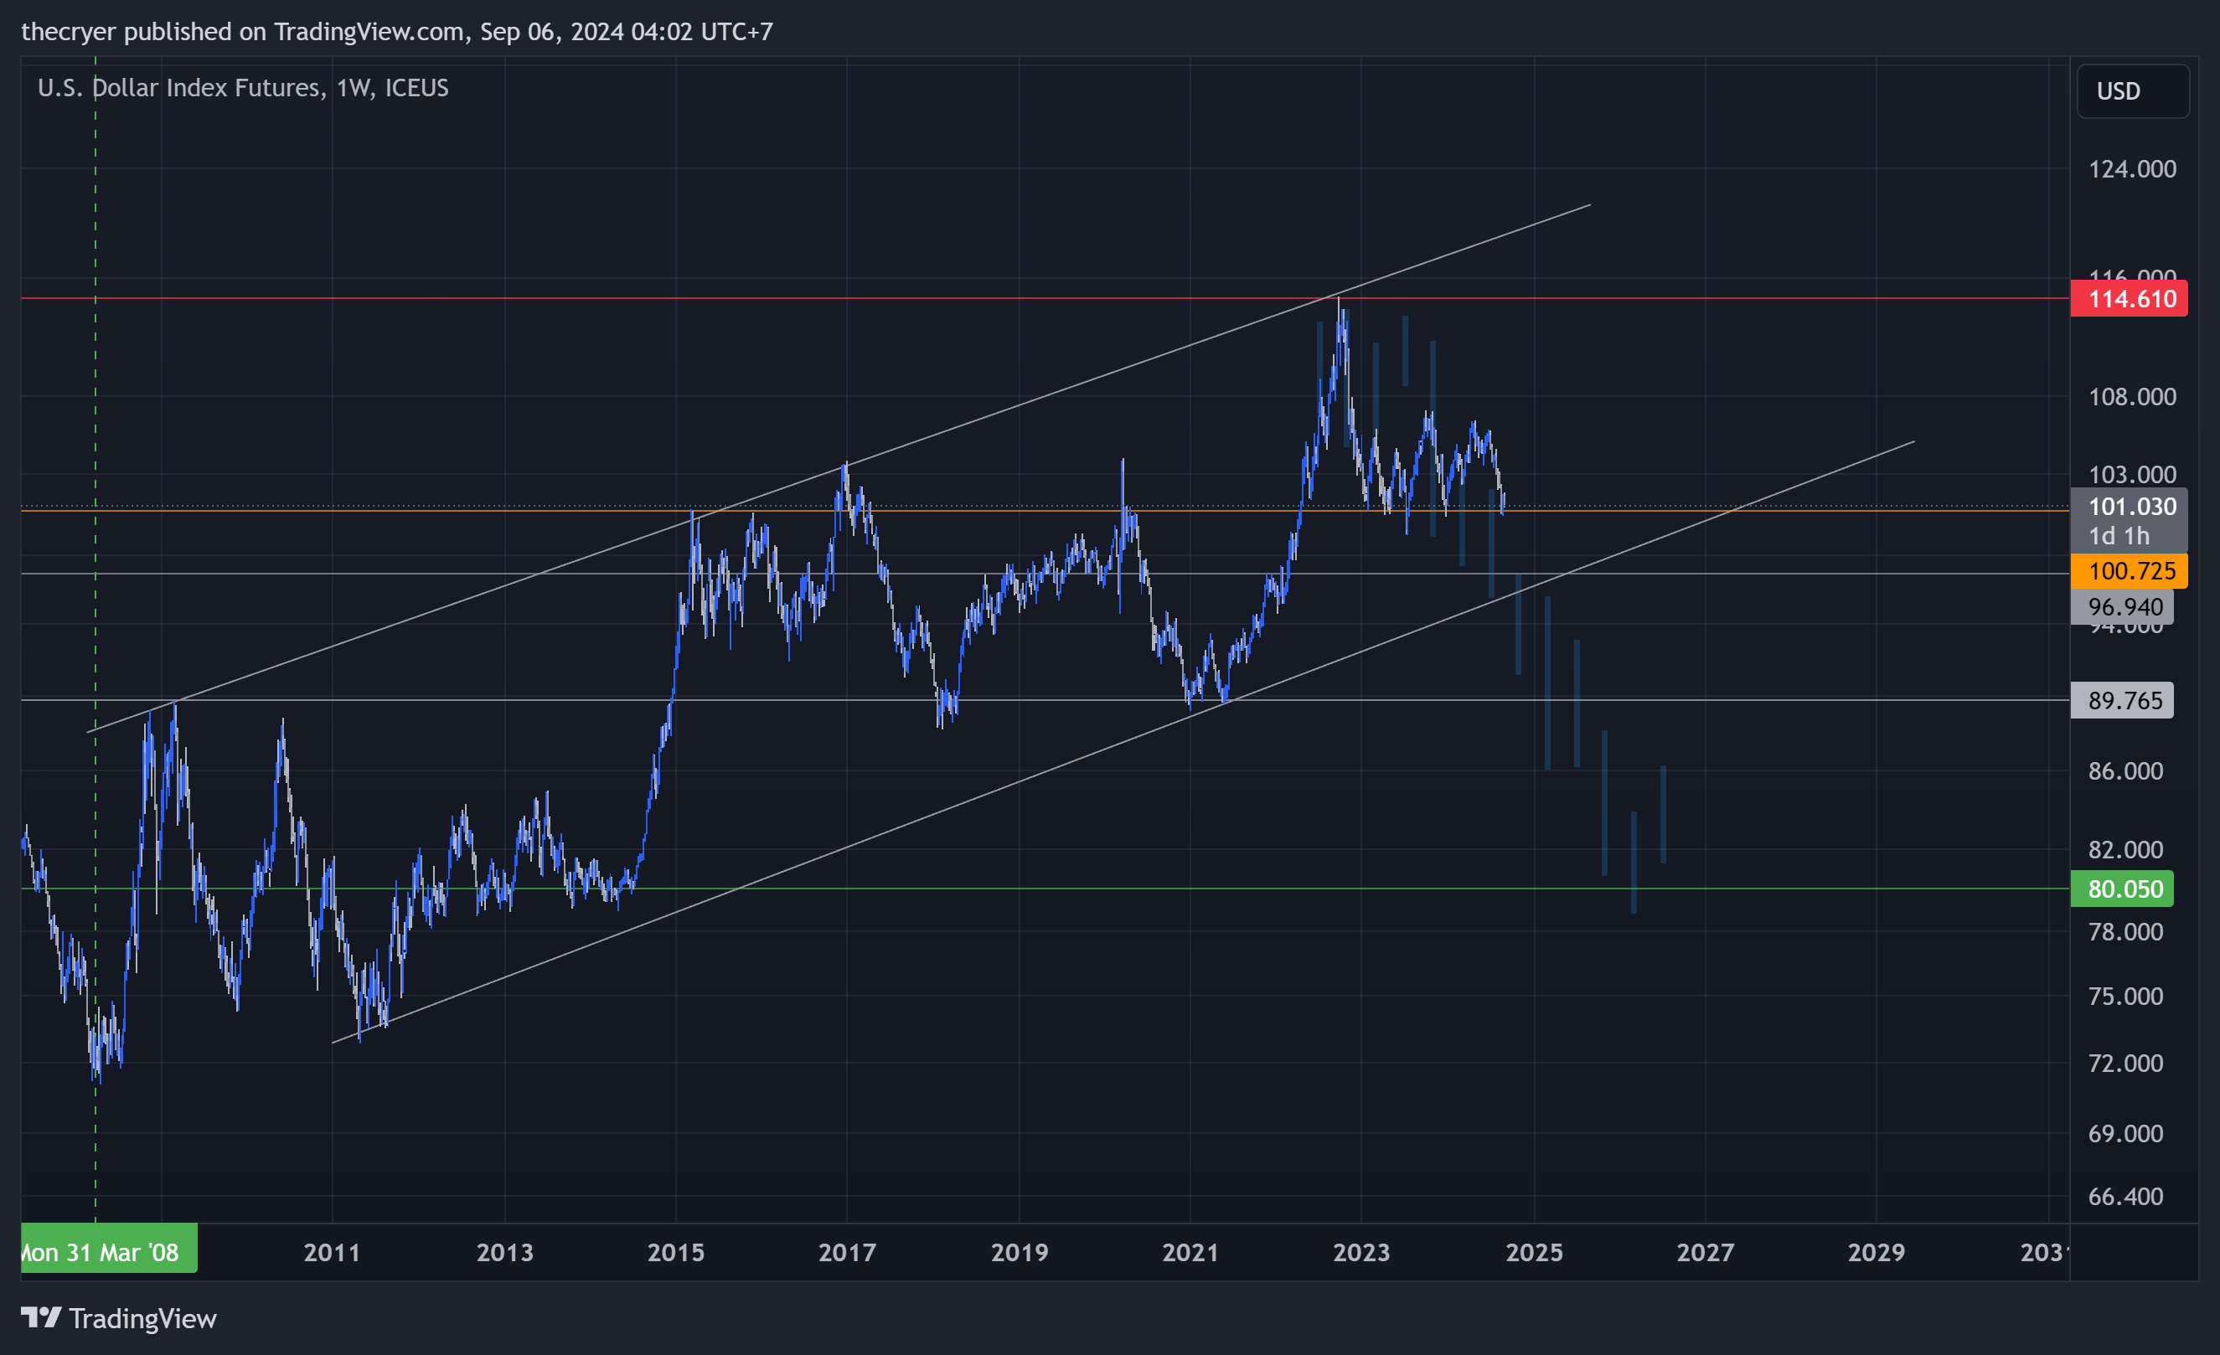Click the 89.765 price label
2220x1355 pixels.
point(2122,700)
